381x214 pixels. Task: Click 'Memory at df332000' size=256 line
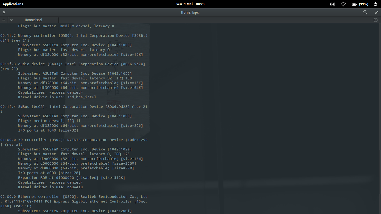[x=80, y=126]
